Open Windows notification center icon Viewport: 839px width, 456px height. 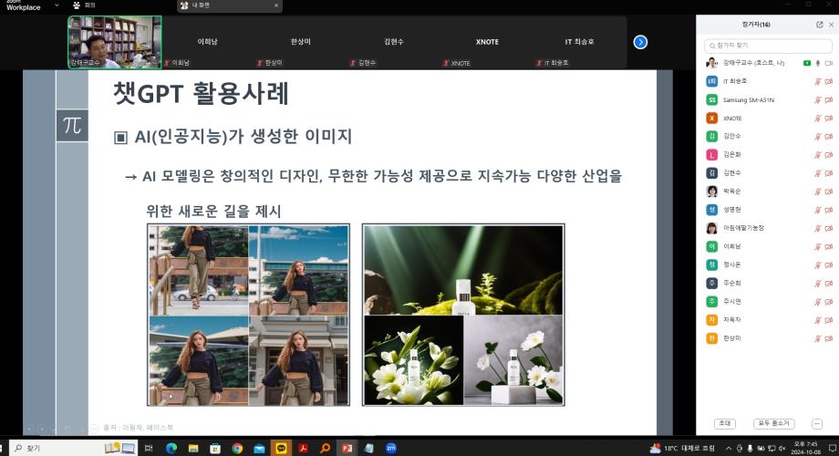(x=832, y=448)
